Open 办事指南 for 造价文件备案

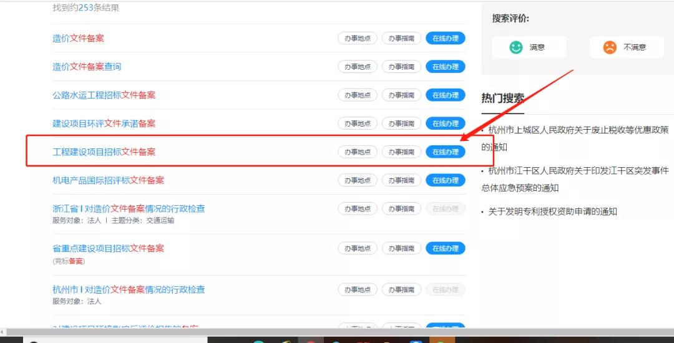[x=401, y=38]
